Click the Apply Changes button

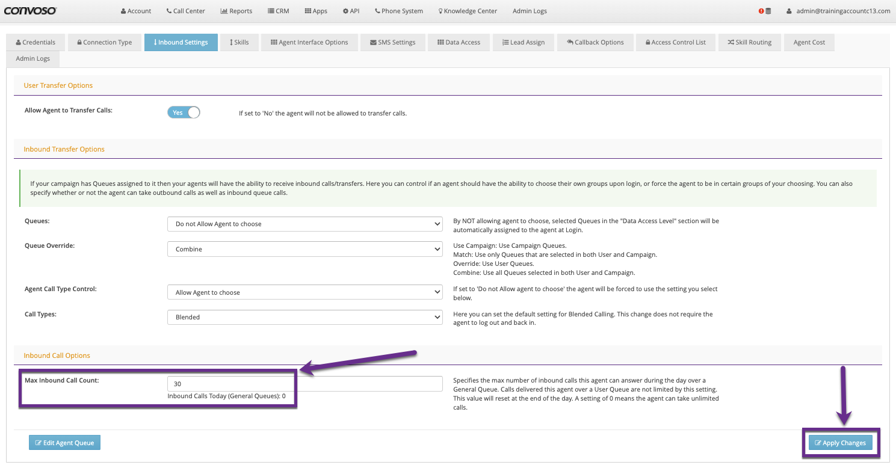pyautogui.click(x=840, y=443)
